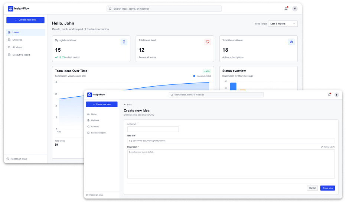The width and height of the screenshot is (346, 203).
Task: Click the Description text area
Action: (231, 164)
